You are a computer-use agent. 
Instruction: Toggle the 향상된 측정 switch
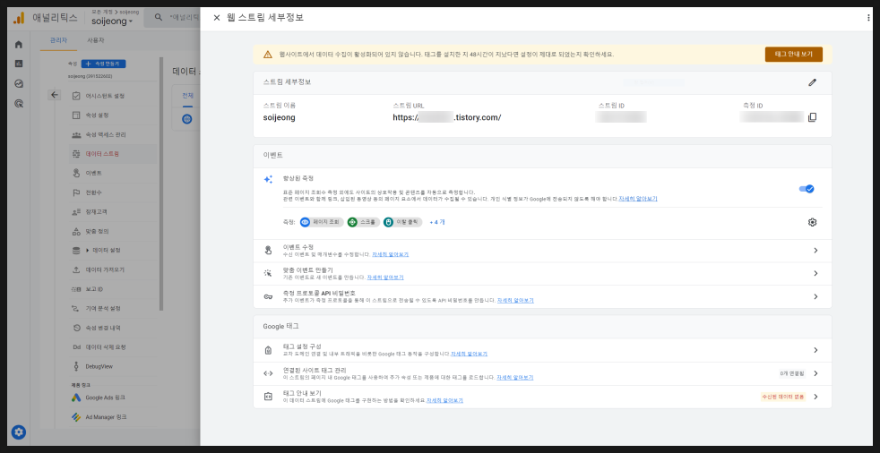point(806,189)
